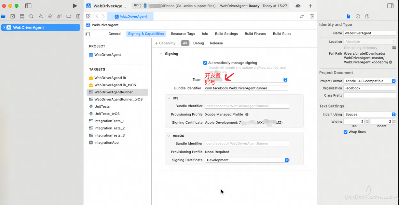Open the Resource Tags tab

[x=183, y=34]
